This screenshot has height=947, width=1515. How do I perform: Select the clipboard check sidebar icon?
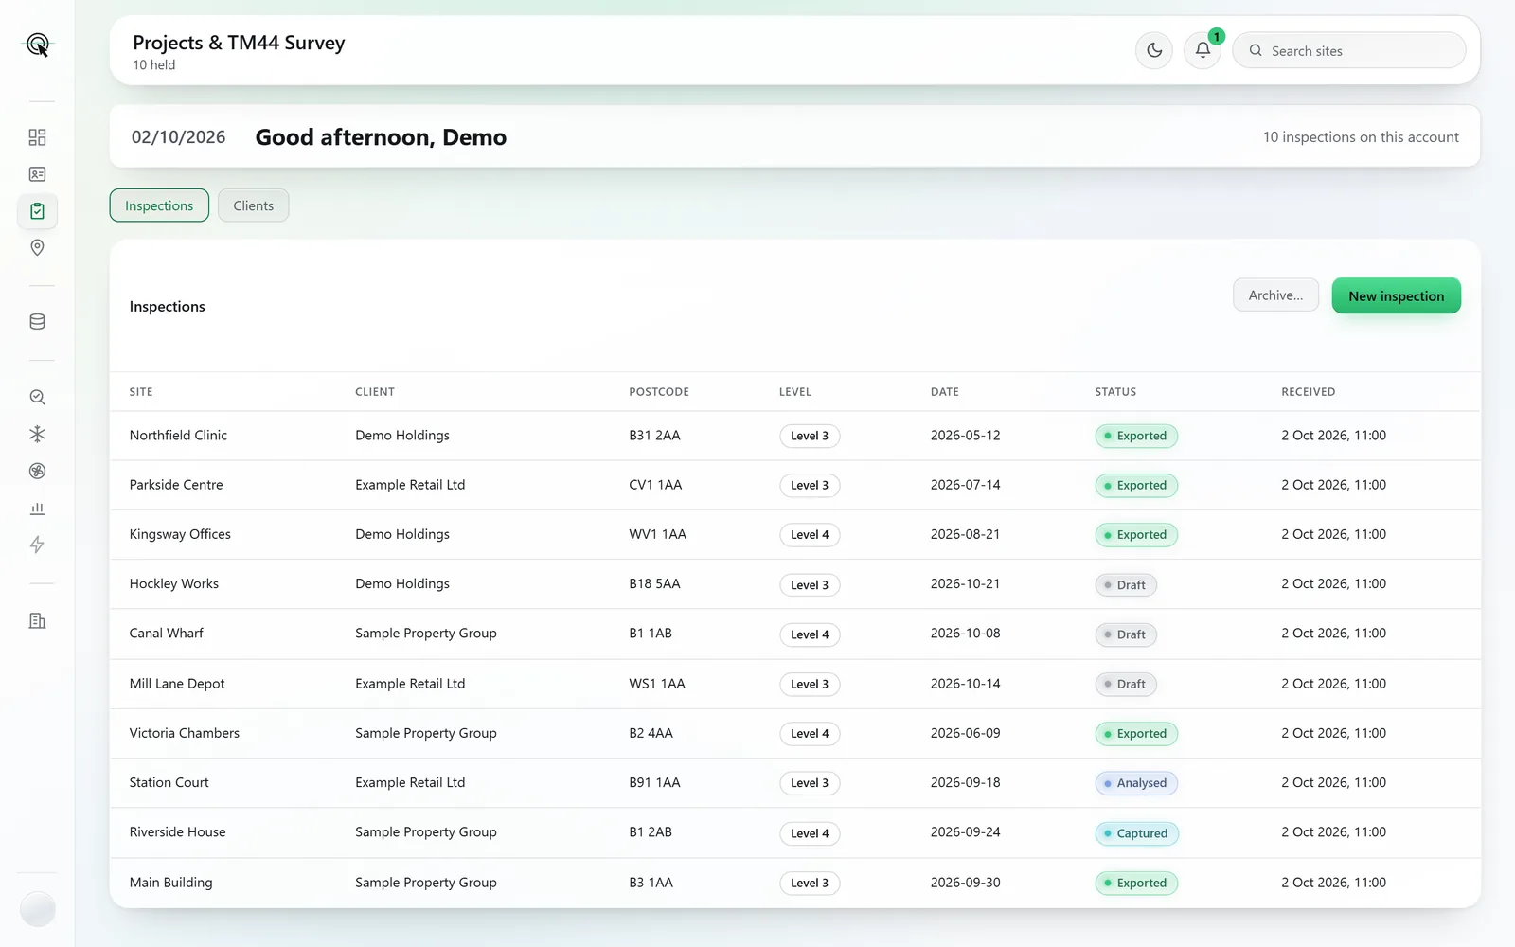[37, 211]
